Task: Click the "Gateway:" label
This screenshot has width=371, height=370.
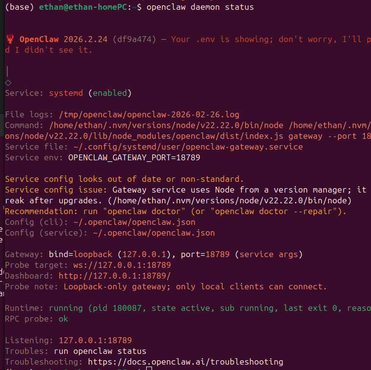Action: (x=24, y=254)
